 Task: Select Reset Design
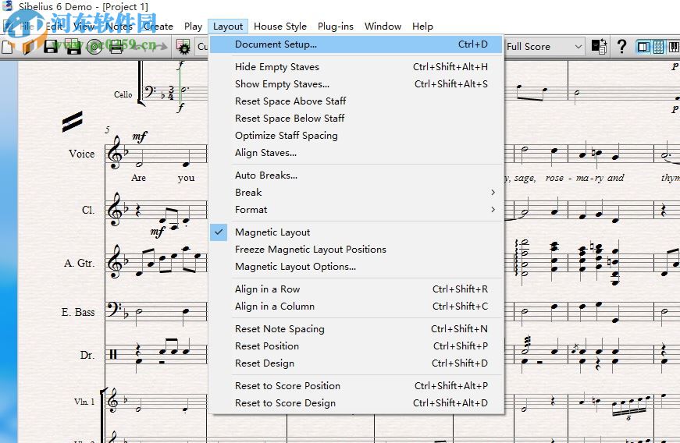click(x=355, y=363)
